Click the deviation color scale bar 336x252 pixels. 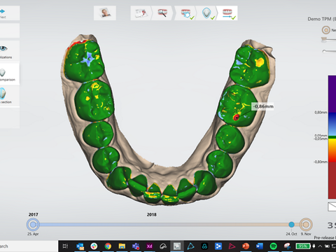[x=332, y=137]
